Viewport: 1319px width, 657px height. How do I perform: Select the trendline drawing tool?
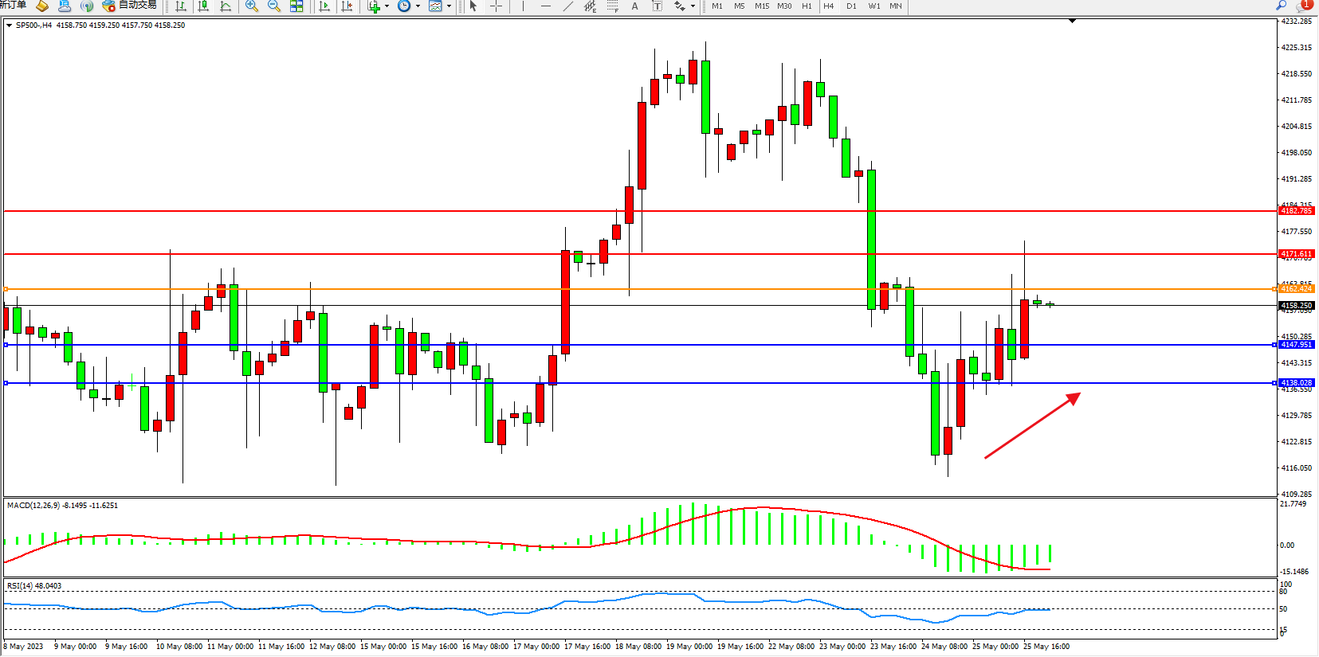coord(567,6)
